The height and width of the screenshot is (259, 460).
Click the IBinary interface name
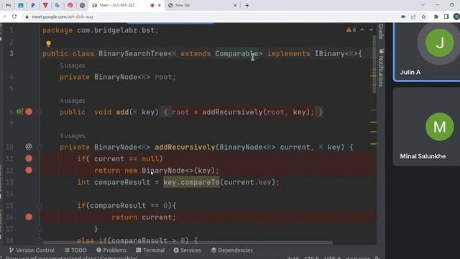[329, 54]
